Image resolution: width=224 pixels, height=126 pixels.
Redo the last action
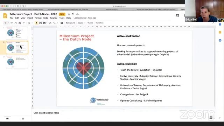pos(16,23)
